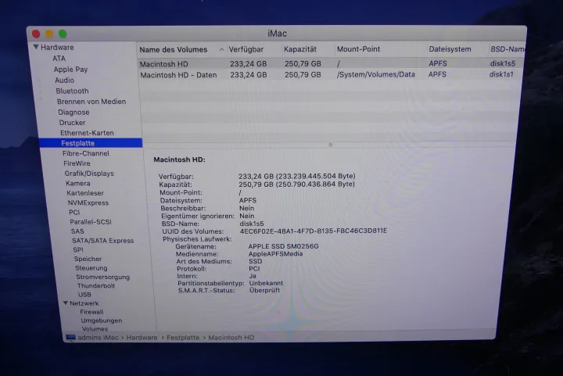Open Stromversorgung entry
Viewport: 563px width, 376px height.
pos(102,277)
